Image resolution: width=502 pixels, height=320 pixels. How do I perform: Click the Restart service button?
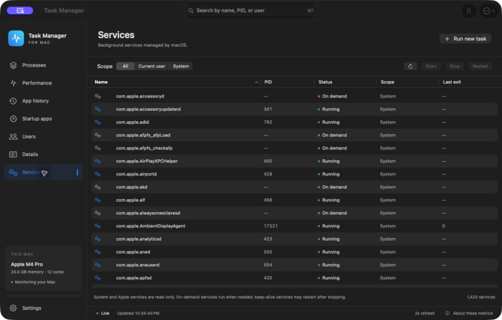(480, 66)
